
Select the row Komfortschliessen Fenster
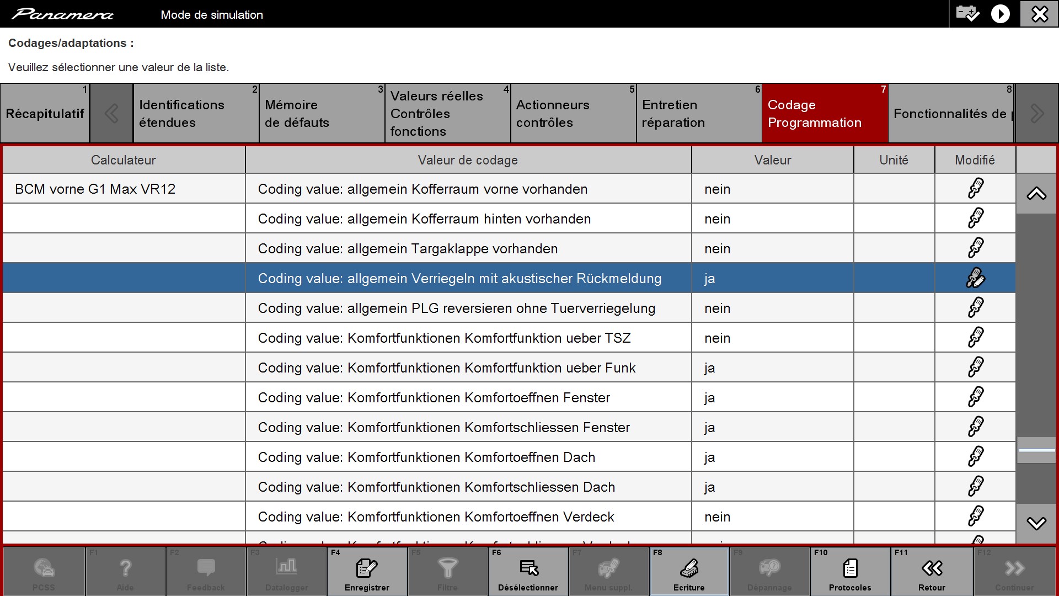(x=509, y=427)
